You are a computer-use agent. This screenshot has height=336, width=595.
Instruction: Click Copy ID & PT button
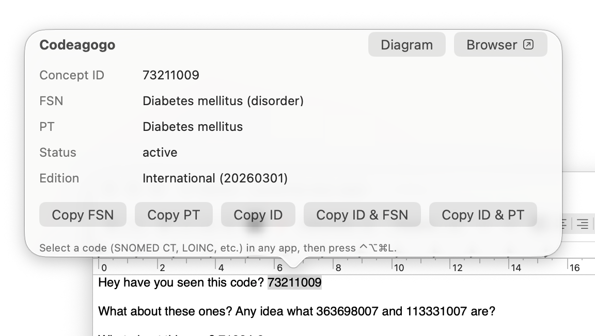483,214
